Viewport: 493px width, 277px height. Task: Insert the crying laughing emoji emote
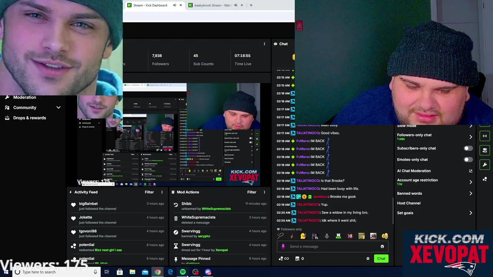pyautogui.click(x=385, y=236)
